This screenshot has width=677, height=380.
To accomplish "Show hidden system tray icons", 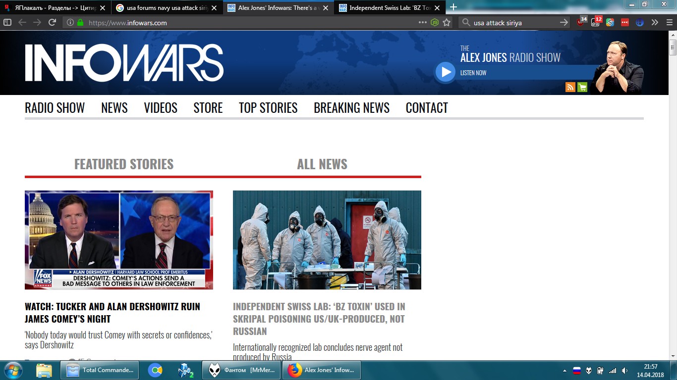I will coord(565,371).
